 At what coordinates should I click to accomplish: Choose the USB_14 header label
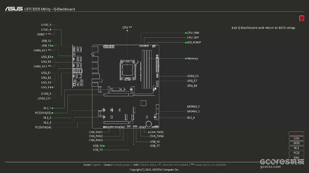[98, 146]
